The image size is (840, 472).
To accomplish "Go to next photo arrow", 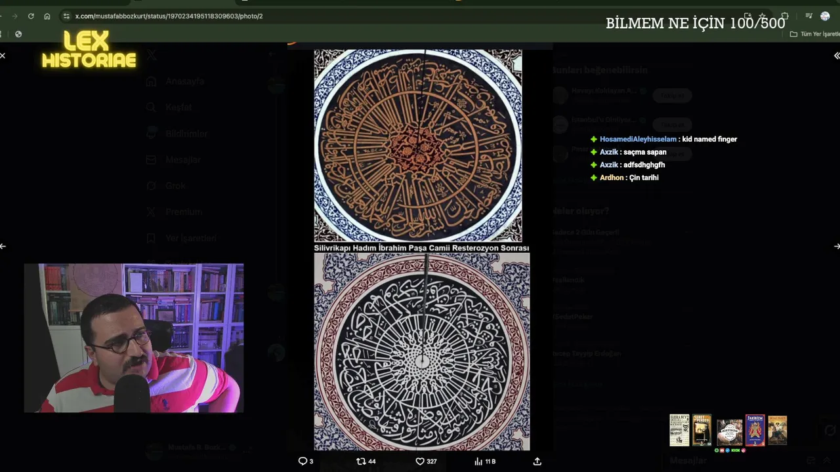I will pos(837,246).
